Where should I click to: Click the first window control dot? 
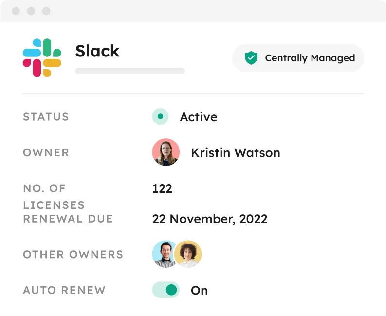[x=16, y=11]
